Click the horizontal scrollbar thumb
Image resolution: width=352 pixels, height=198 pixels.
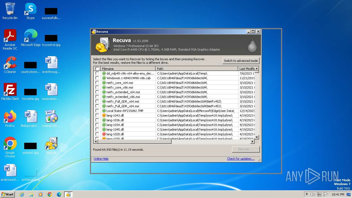point(135,142)
